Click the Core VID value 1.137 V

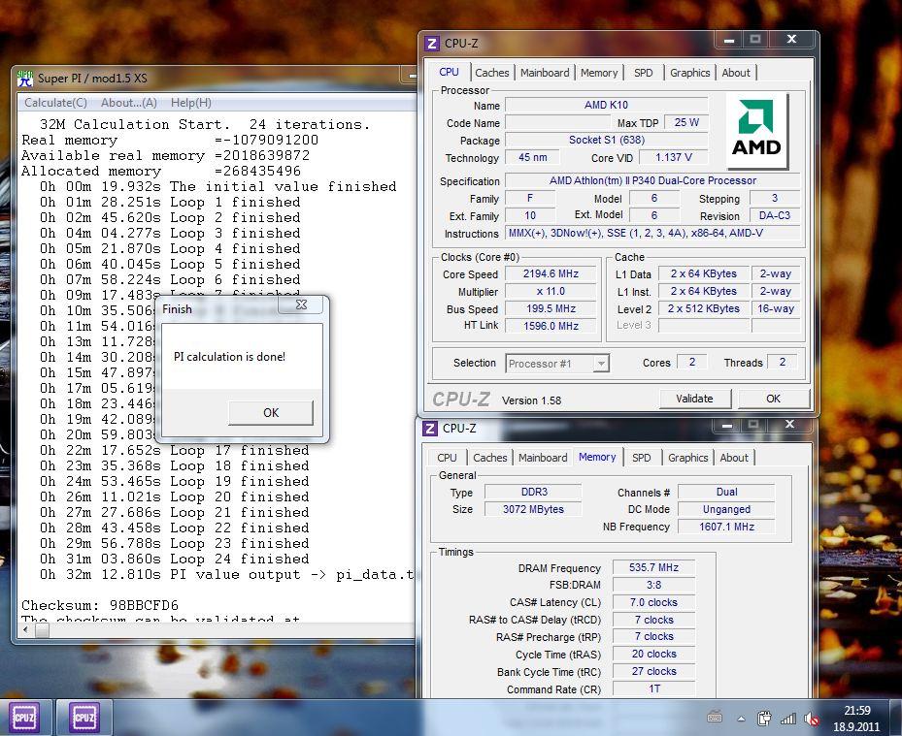(674, 157)
